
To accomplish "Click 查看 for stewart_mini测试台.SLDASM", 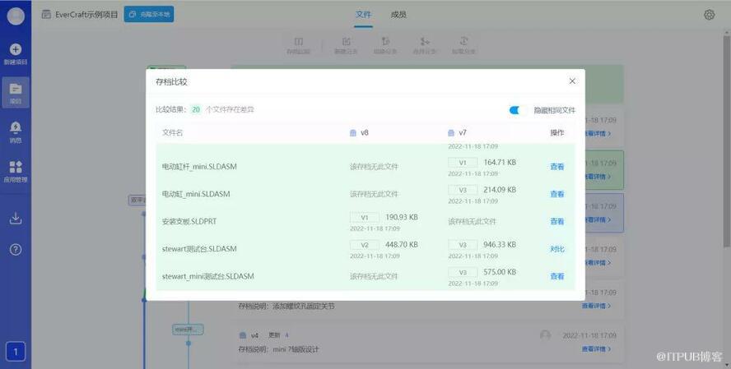I will click(557, 276).
